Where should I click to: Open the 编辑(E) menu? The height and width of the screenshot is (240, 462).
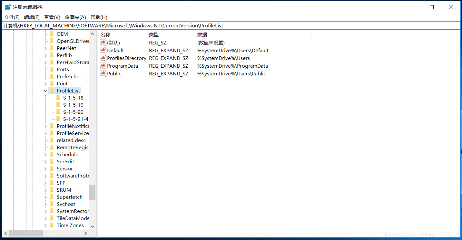32,17
